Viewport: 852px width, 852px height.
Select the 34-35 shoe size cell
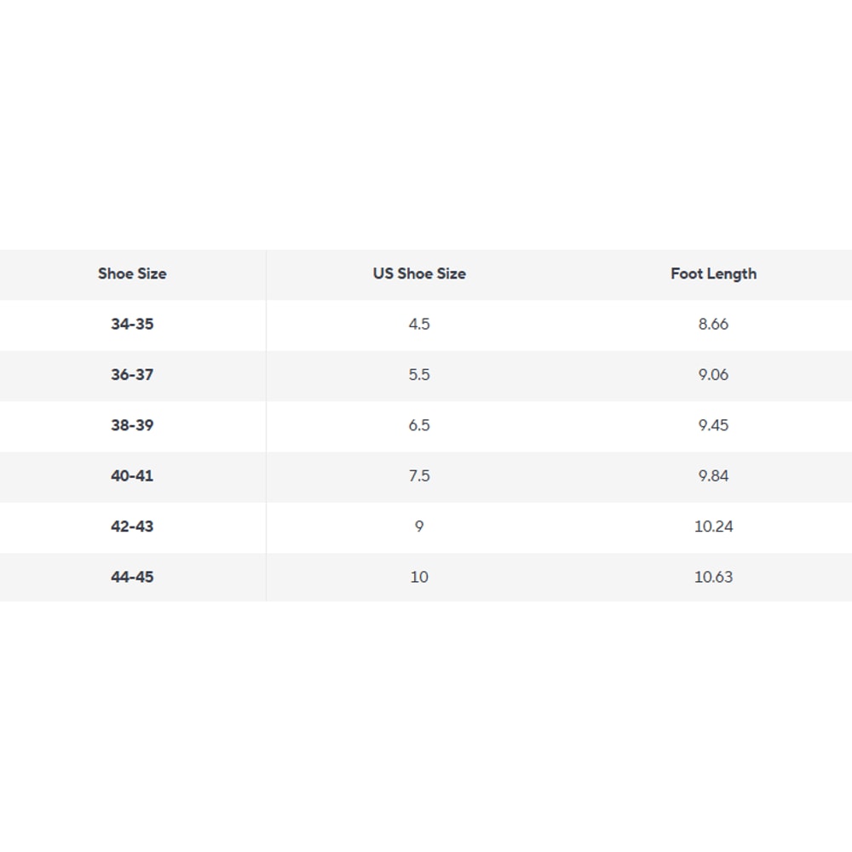click(132, 324)
